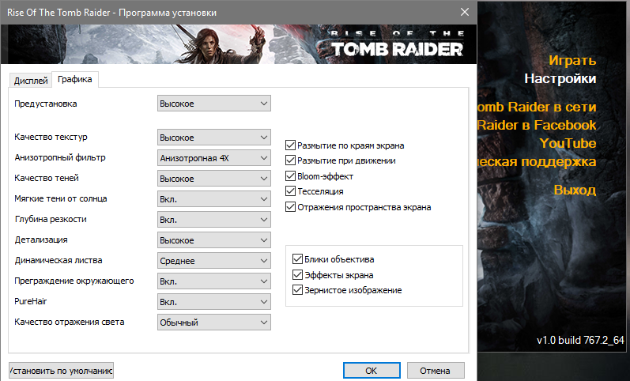Expand Мягкие тени от солнца dropdown
630x381 pixels.
point(213,199)
